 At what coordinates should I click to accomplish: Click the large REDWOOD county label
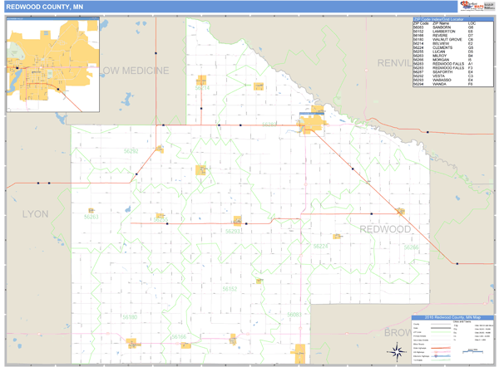pos(384,228)
